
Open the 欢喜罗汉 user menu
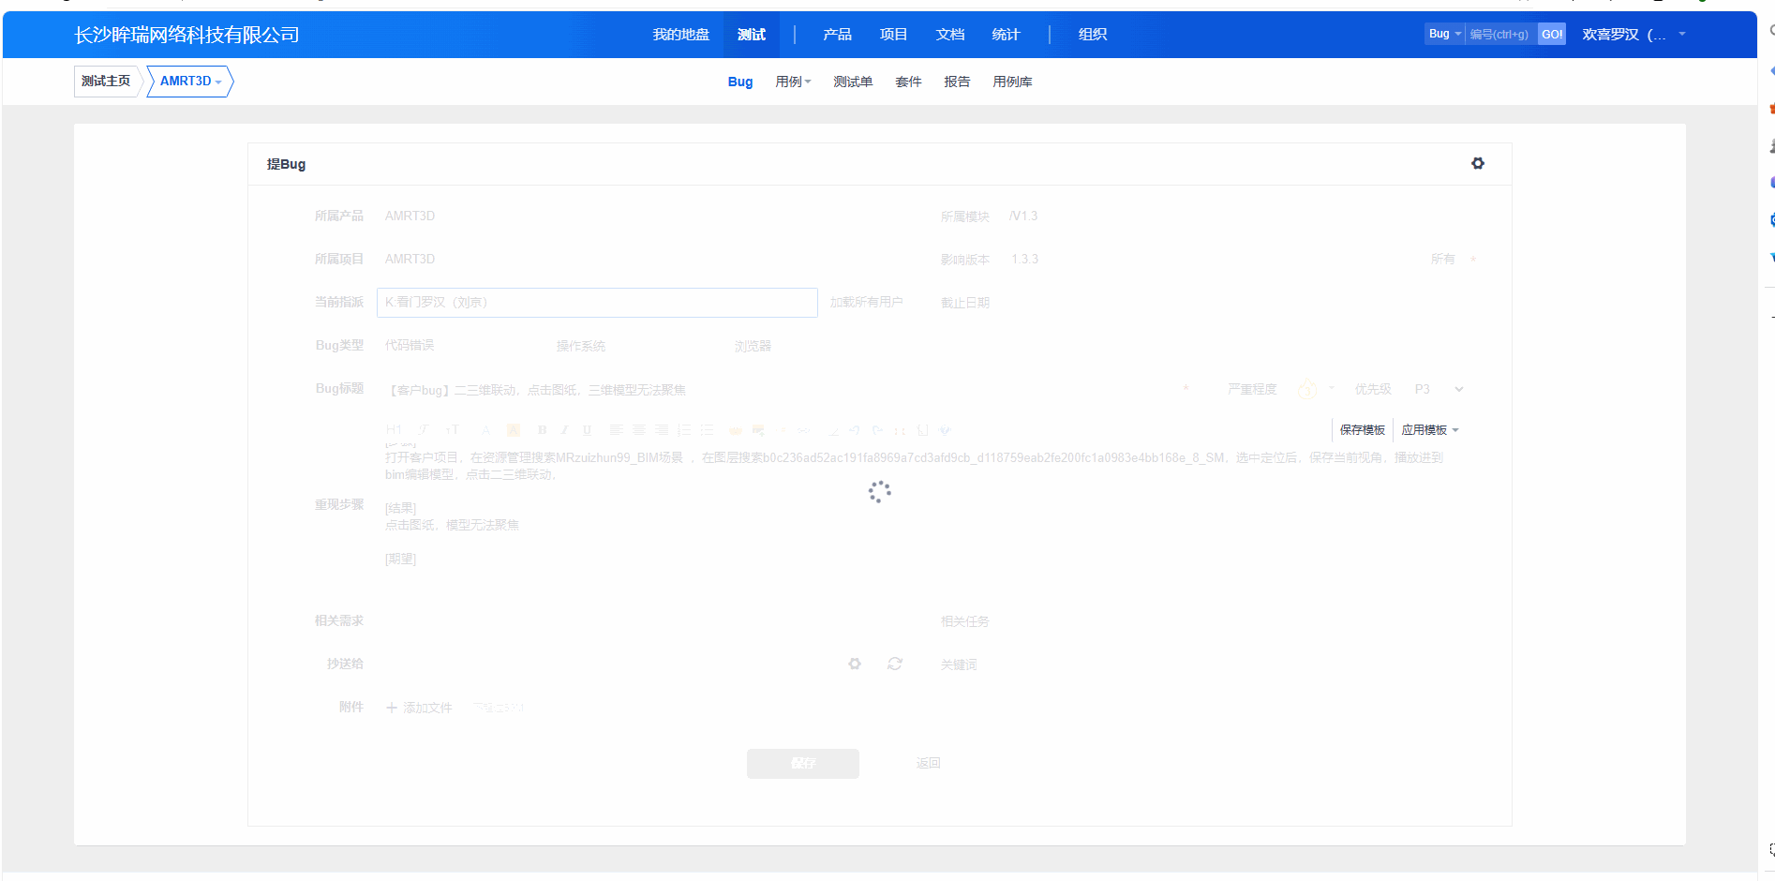(1633, 35)
